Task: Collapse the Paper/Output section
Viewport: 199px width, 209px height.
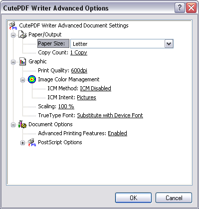Action: point(13,35)
